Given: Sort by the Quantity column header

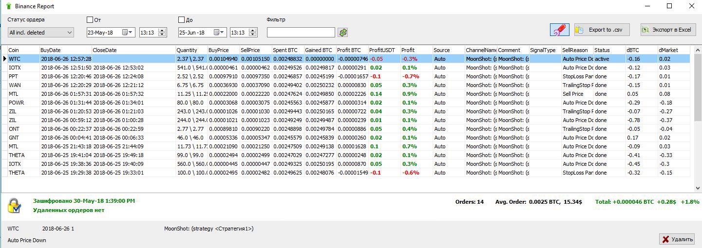Looking at the screenshot, I should pos(191,50).
